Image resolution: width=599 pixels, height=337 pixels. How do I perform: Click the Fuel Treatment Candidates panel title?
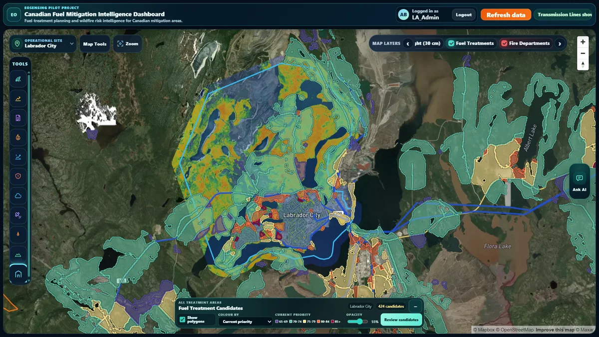tap(211, 308)
